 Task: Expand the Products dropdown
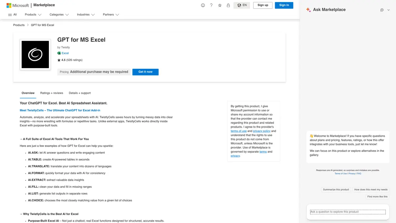coord(33,15)
